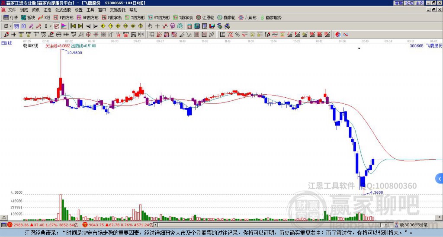Click the black left arrow icon
The image size is (443, 237).
(88, 26)
